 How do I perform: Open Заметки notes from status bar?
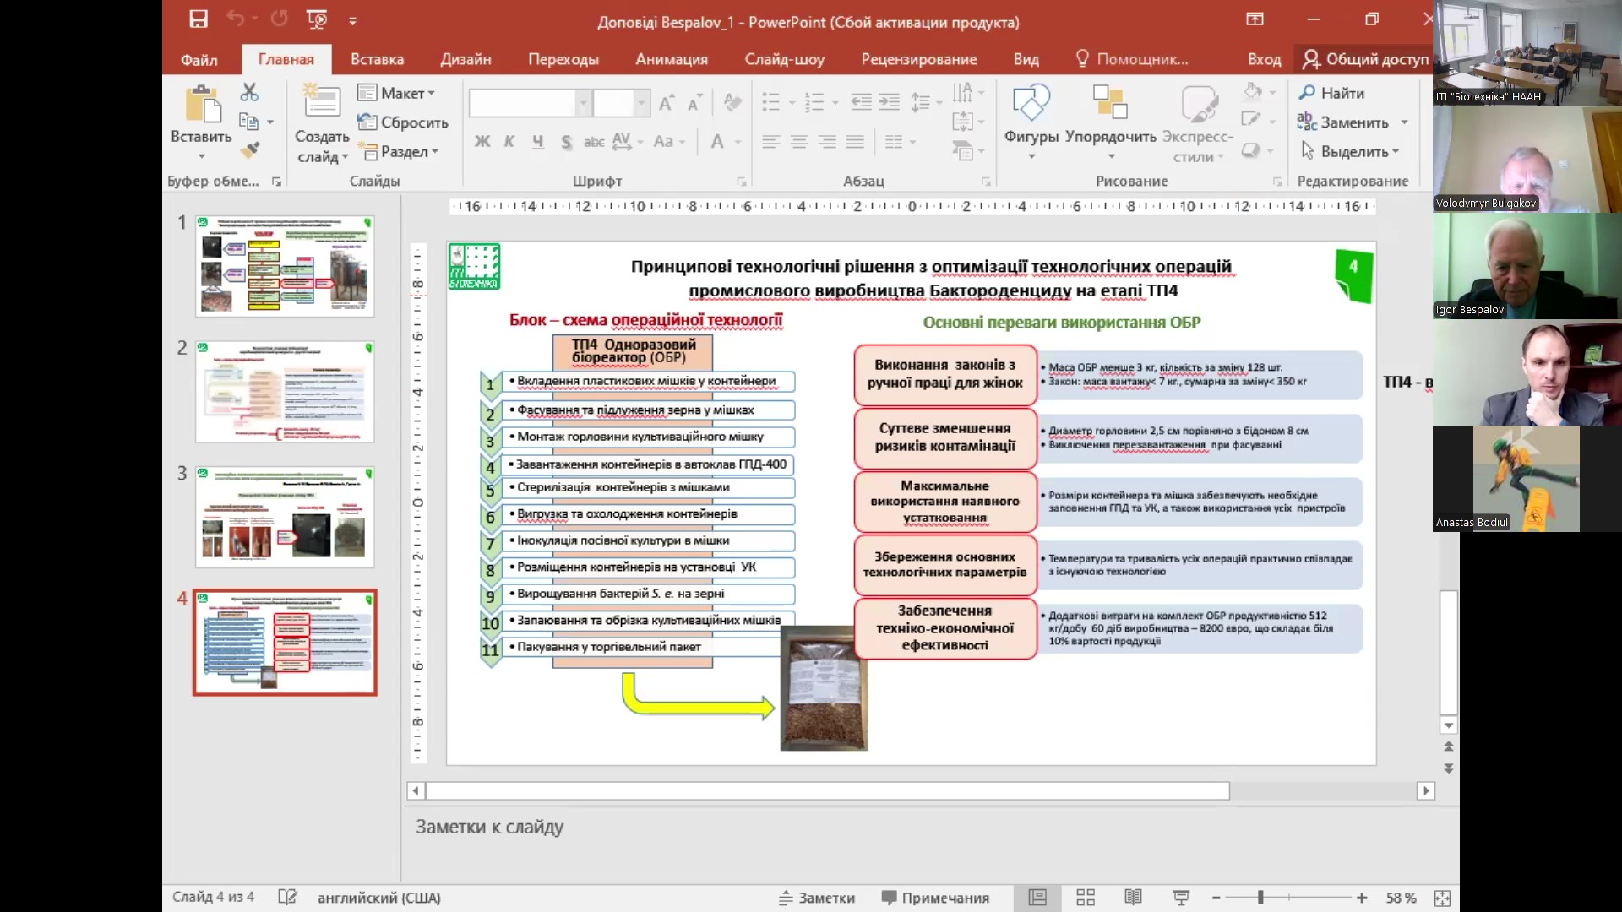click(817, 898)
